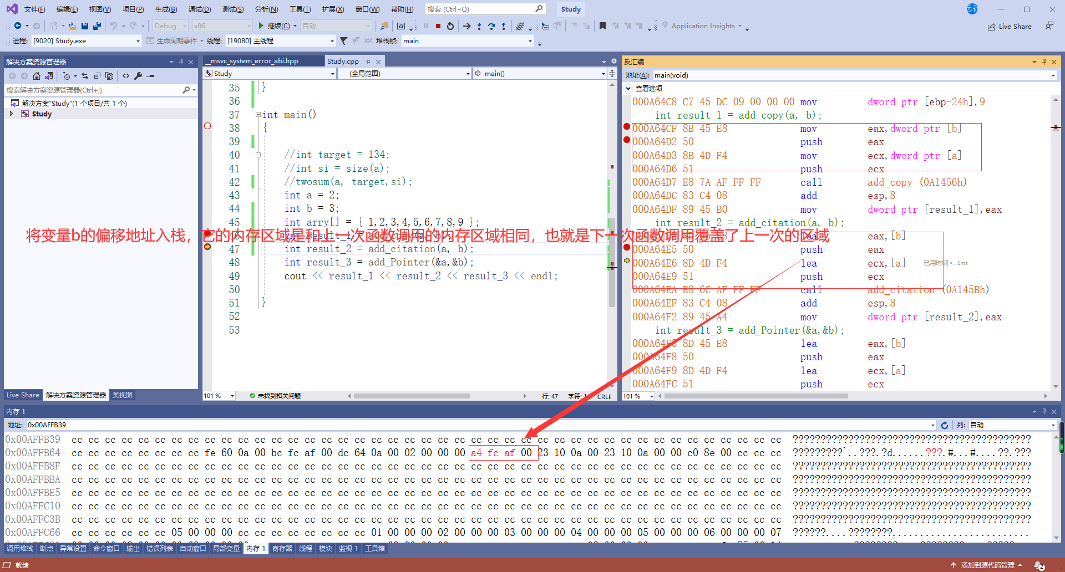Click the Step Out icon
Screen dimensions: 1065x572
pyautogui.click(x=504, y=26)
